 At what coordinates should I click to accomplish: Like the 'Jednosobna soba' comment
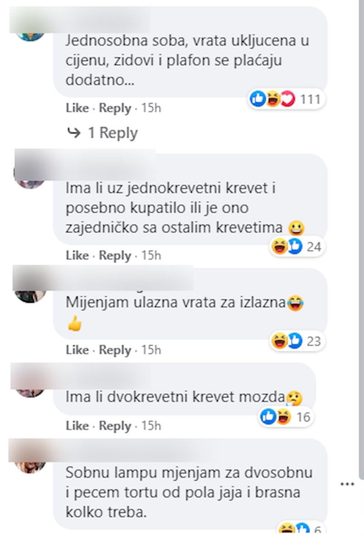coord(77,108)
